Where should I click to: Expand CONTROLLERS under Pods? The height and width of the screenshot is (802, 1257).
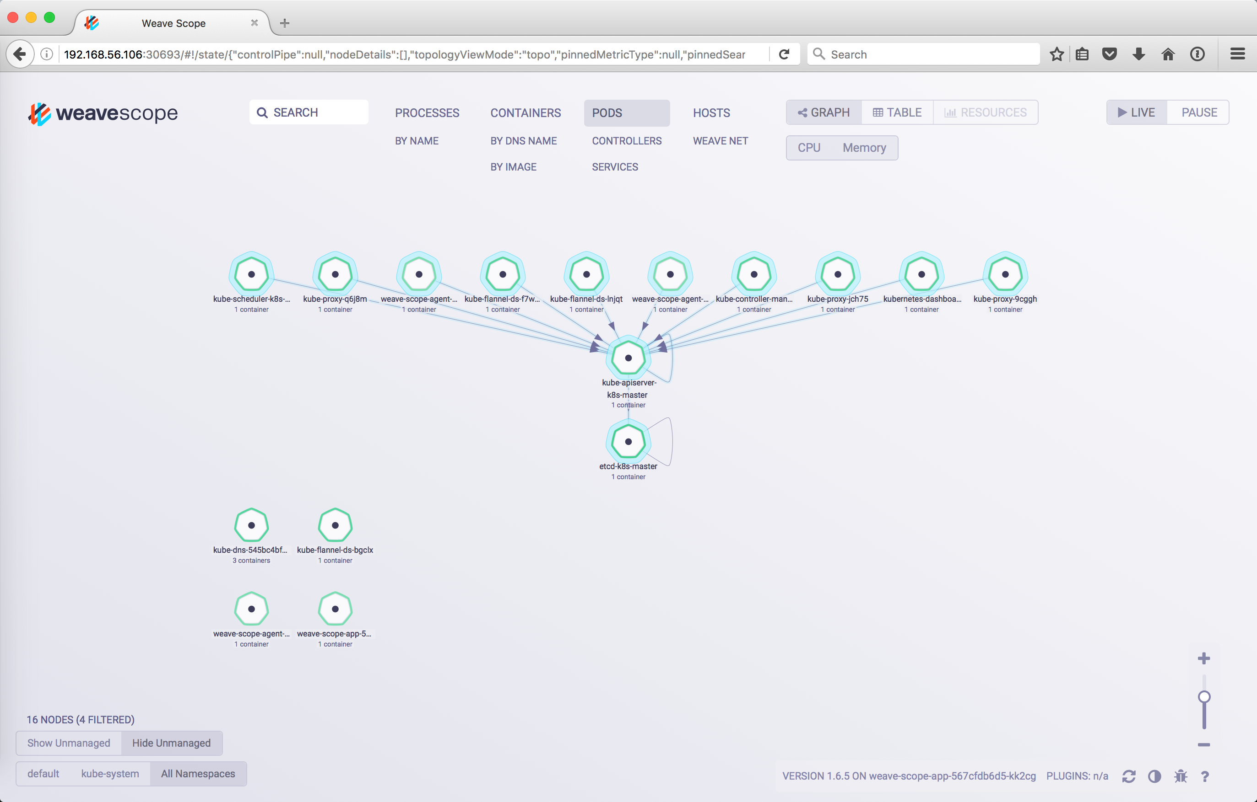(x=625, y=141)
